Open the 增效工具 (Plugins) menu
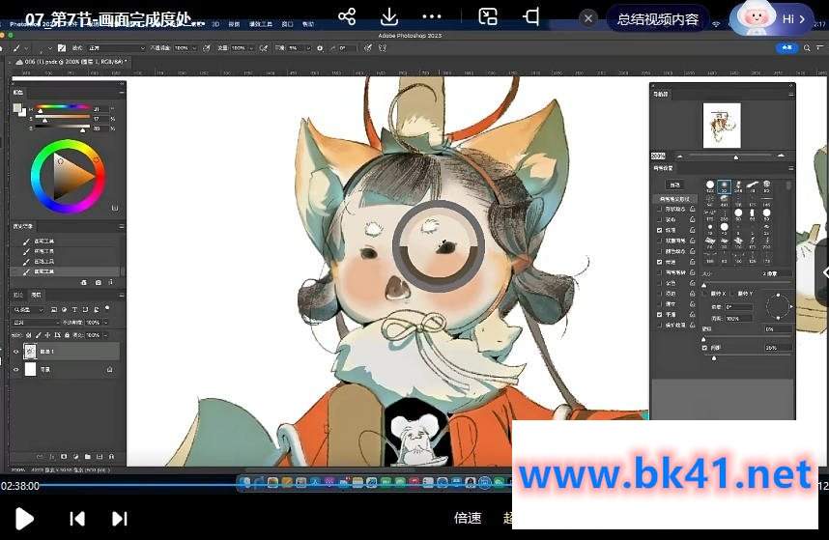This screenshot has width=829, height=540. 260,24
